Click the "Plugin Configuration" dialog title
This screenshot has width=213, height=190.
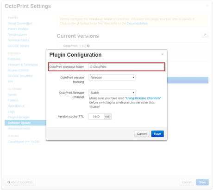(75, 55)
